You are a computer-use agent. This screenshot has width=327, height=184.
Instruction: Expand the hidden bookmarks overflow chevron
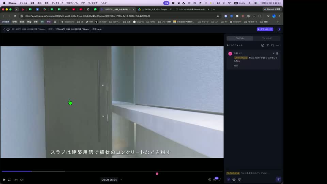(x=277, y=22)
